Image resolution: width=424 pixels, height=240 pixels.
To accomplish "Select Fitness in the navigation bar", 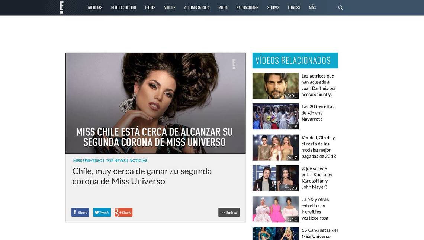I will point(294,7).
